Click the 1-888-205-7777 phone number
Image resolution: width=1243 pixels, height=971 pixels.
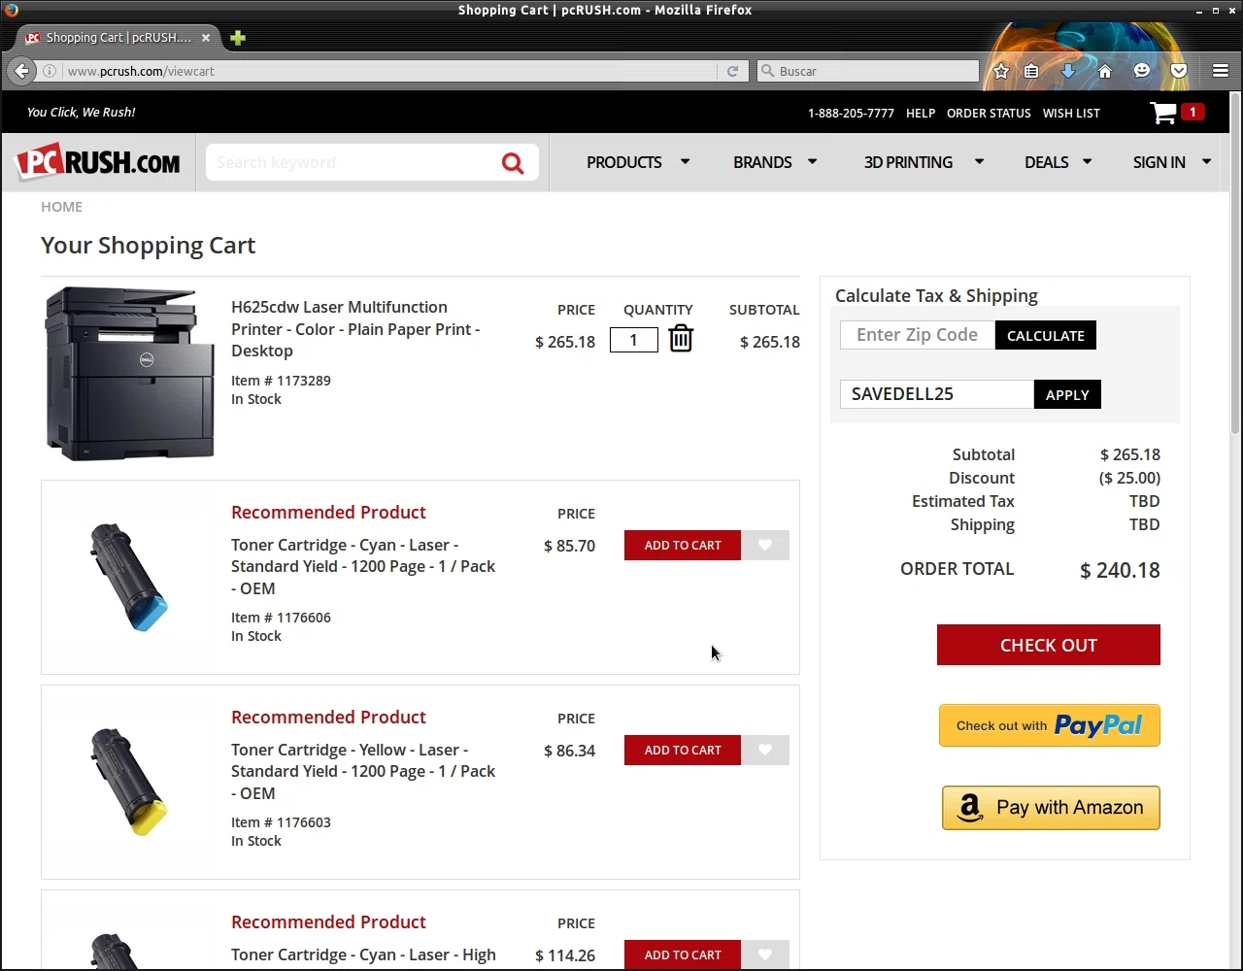pyautogui.click(x=851, y=113)
